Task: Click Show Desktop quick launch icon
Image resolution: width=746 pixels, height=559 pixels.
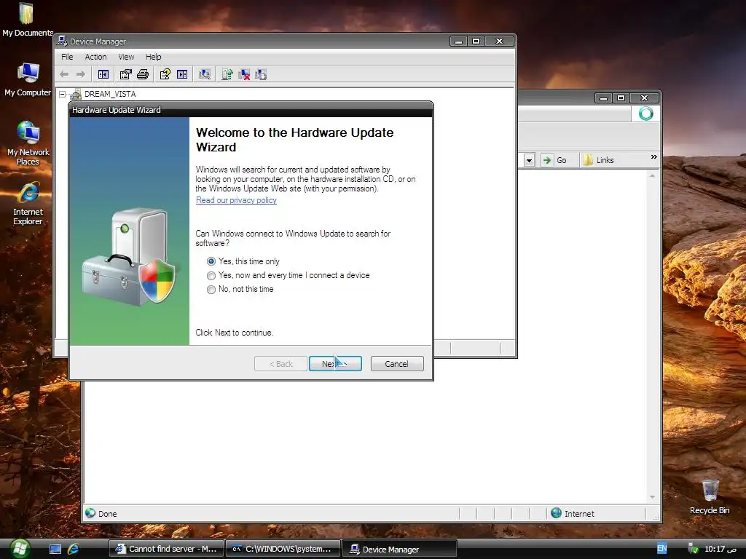Action: click(x=55, y=549)
